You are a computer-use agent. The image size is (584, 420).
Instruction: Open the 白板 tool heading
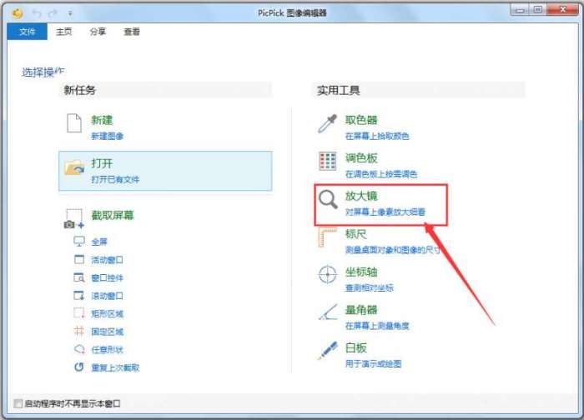(x=355, y=347)
